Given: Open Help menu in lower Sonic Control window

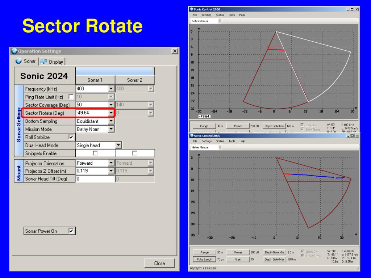Looking at the screenshot, I should [242, 141].
